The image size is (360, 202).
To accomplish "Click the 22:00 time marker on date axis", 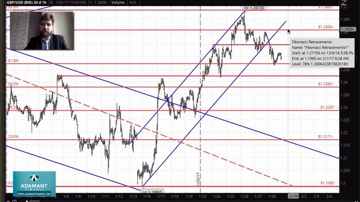I will point(293,196).
